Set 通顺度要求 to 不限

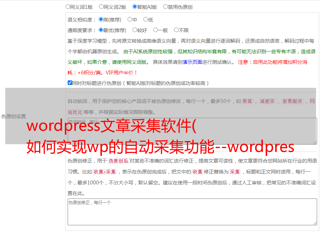176,30
